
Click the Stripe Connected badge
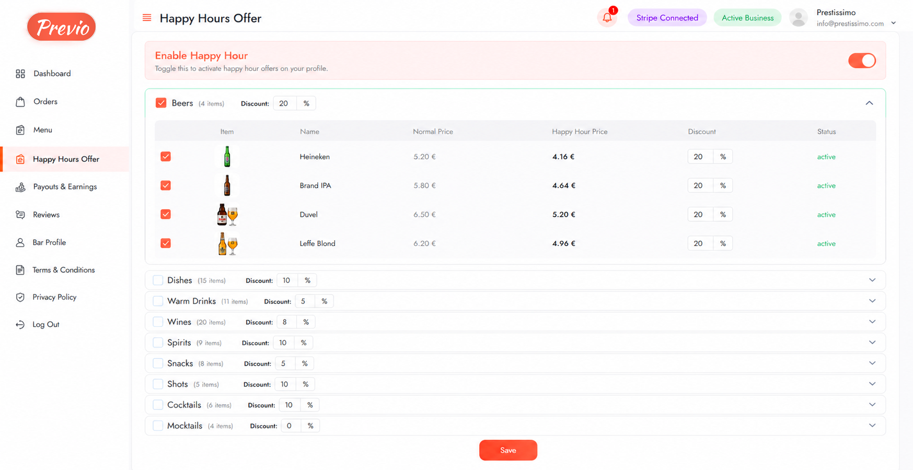[667, 18]
